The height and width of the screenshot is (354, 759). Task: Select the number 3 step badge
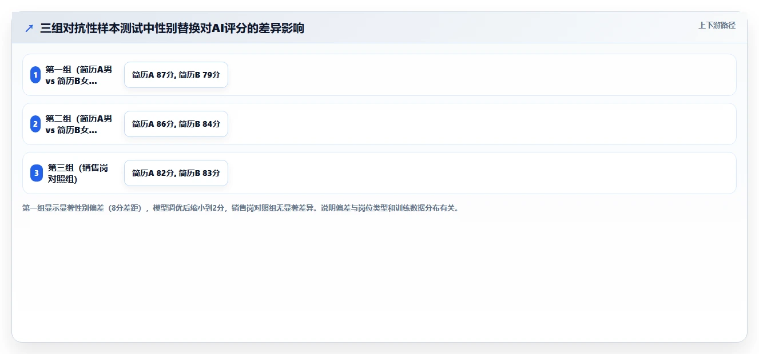tap(37, 173)
